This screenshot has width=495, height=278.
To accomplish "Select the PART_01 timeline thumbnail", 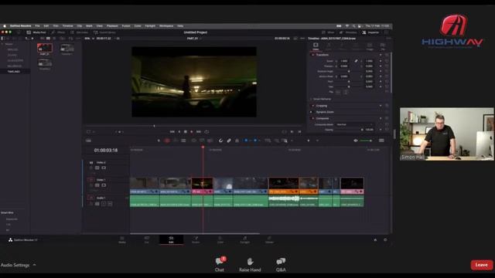I will [45, 48].
